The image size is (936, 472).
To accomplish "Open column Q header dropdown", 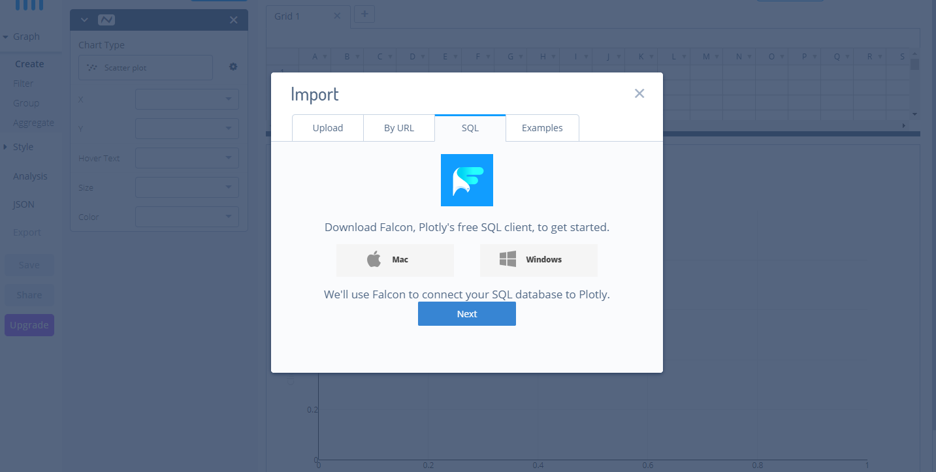I will (847, 57).
